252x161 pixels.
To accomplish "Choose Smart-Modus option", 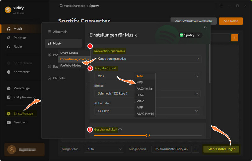I will [74, 53].
